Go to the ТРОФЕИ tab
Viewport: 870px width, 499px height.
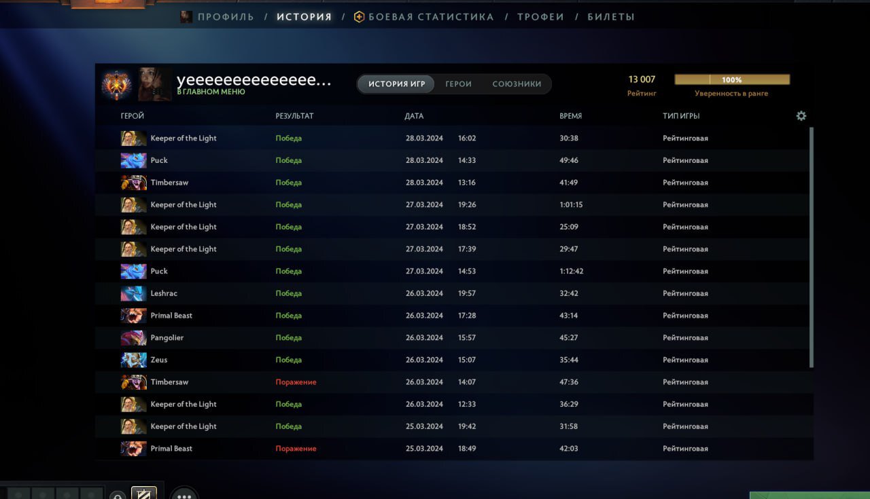tap(541, 17)
